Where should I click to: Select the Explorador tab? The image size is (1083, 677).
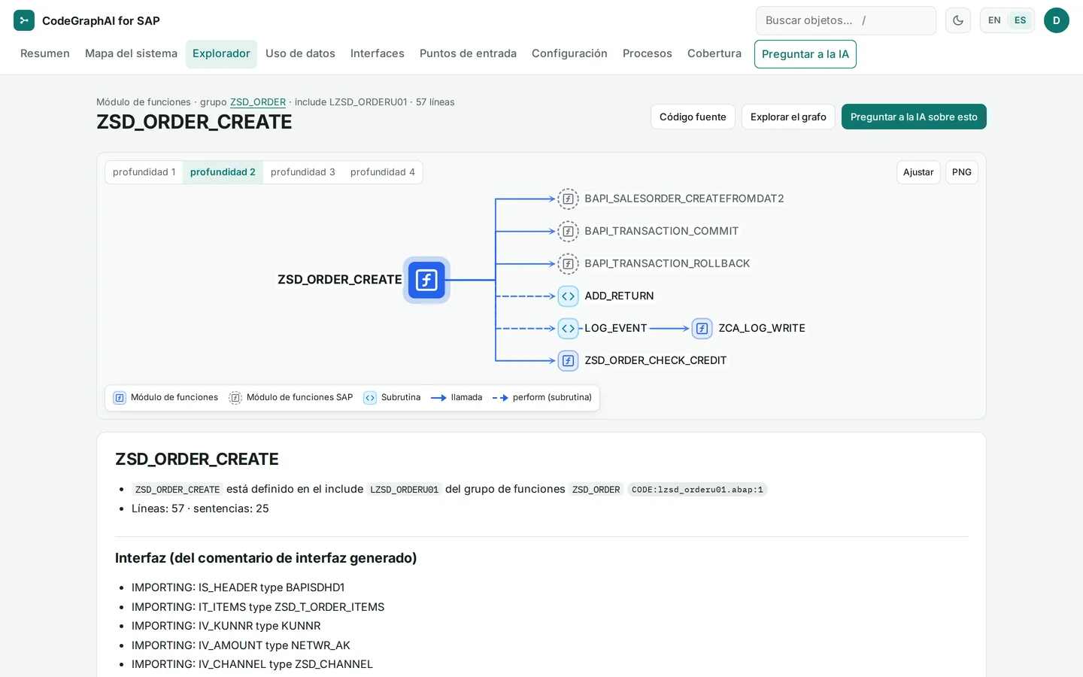tap(221, 53)
